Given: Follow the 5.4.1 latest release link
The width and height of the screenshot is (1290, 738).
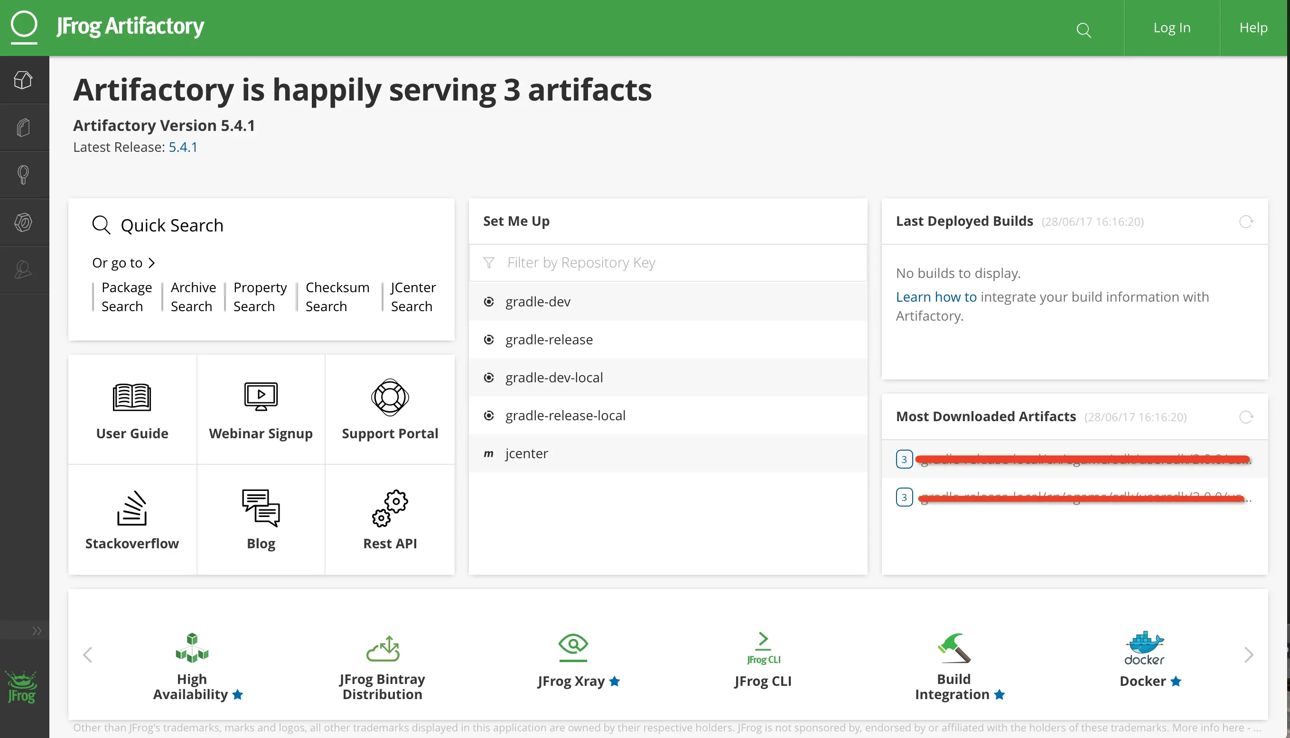Looking at the screenshot, I should pyautogui.click(x=183, y=147).
